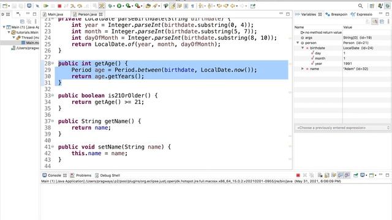Close the Person.java editor tab
Viewport: 392px width, 220px height.
click(100, 15)
